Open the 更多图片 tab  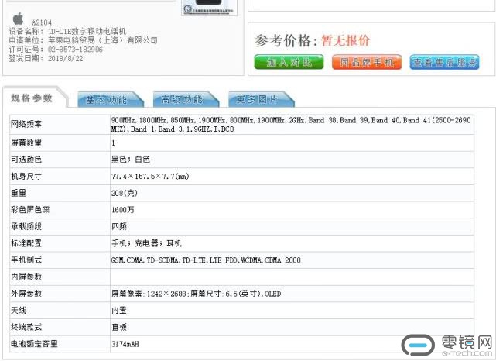point(257,99)
